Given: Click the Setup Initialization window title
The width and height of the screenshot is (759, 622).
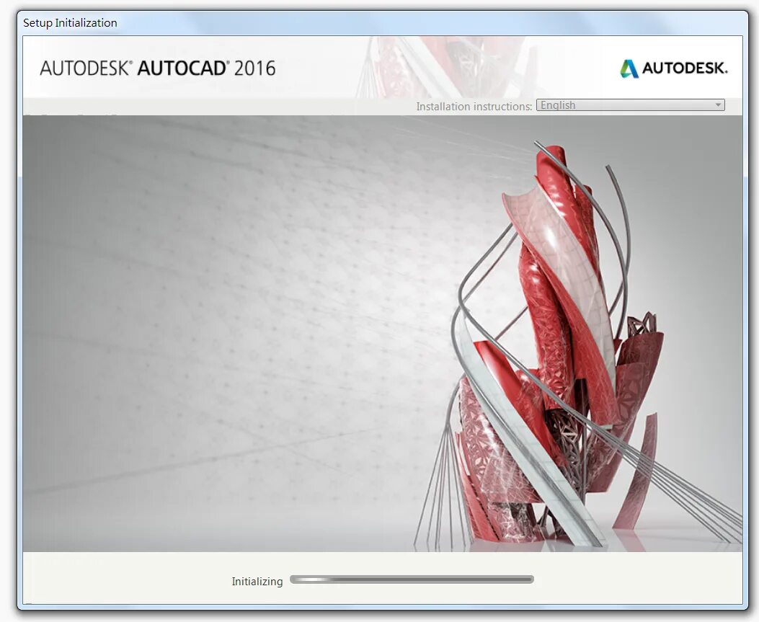Looking at the screenshot, I should [70, 23].
